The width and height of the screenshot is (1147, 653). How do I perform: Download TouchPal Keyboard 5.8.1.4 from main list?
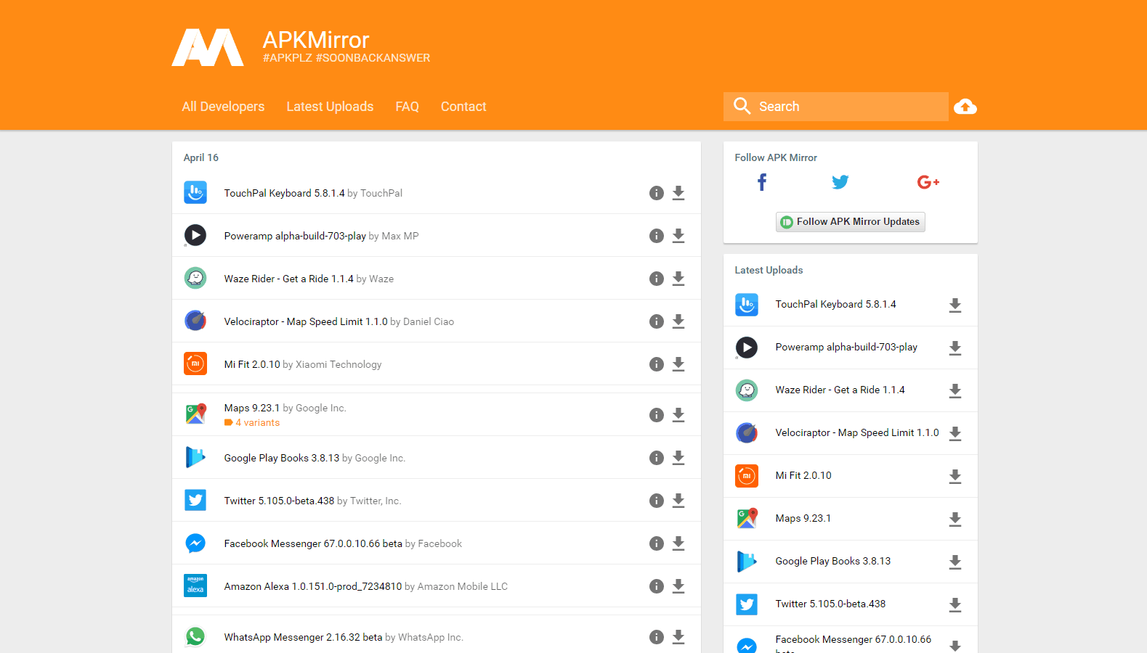coord(678,193)
